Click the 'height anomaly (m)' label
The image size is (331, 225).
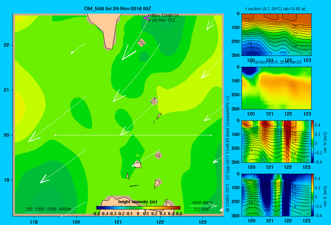[137, 202]
